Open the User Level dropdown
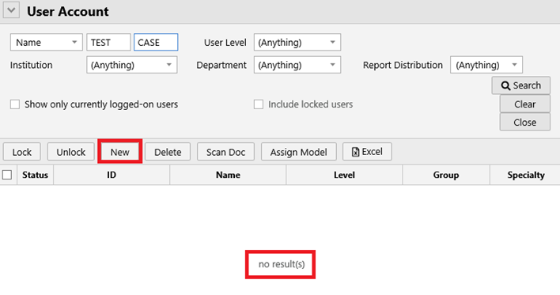Image resolution: width=560 pixels, height=295 pixels. (297, 42)
